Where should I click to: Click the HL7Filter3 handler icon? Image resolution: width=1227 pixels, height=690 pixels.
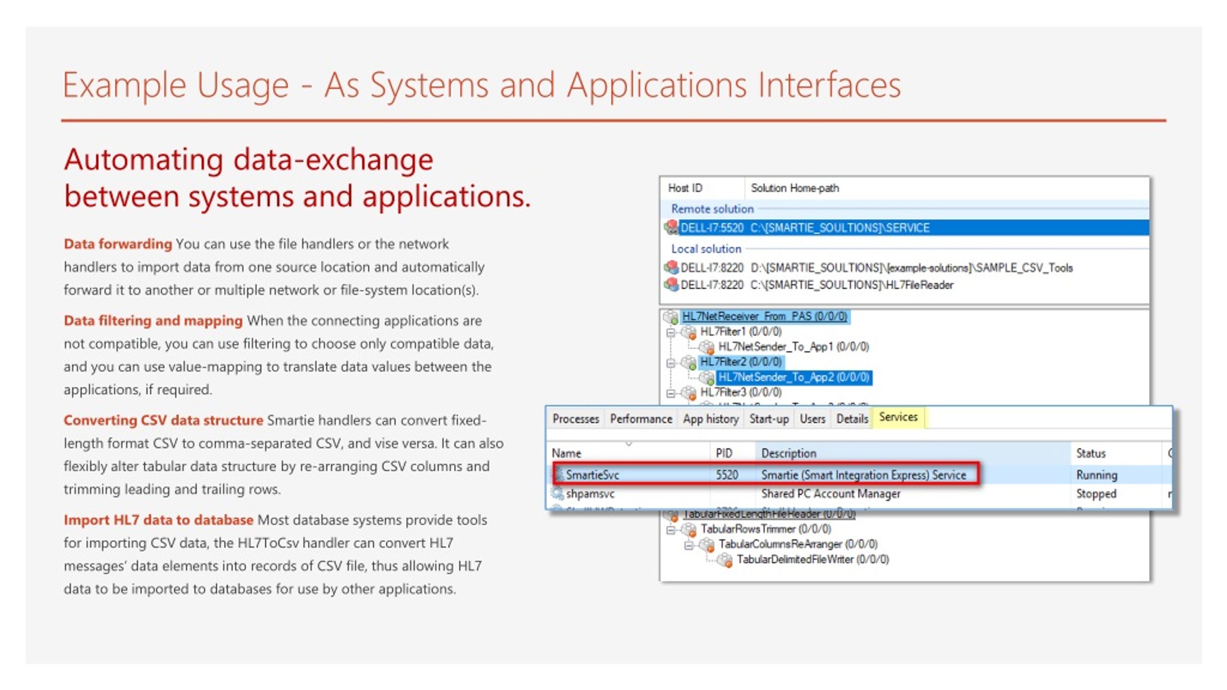[x=689, y=393]
